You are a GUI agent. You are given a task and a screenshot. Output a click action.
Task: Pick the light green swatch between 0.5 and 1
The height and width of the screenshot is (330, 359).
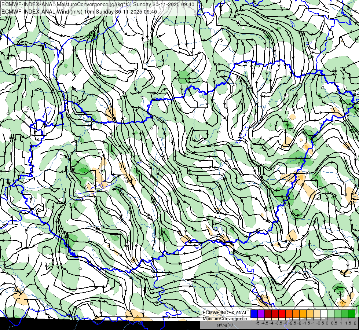pyautogui.click(x=338, y=314)
